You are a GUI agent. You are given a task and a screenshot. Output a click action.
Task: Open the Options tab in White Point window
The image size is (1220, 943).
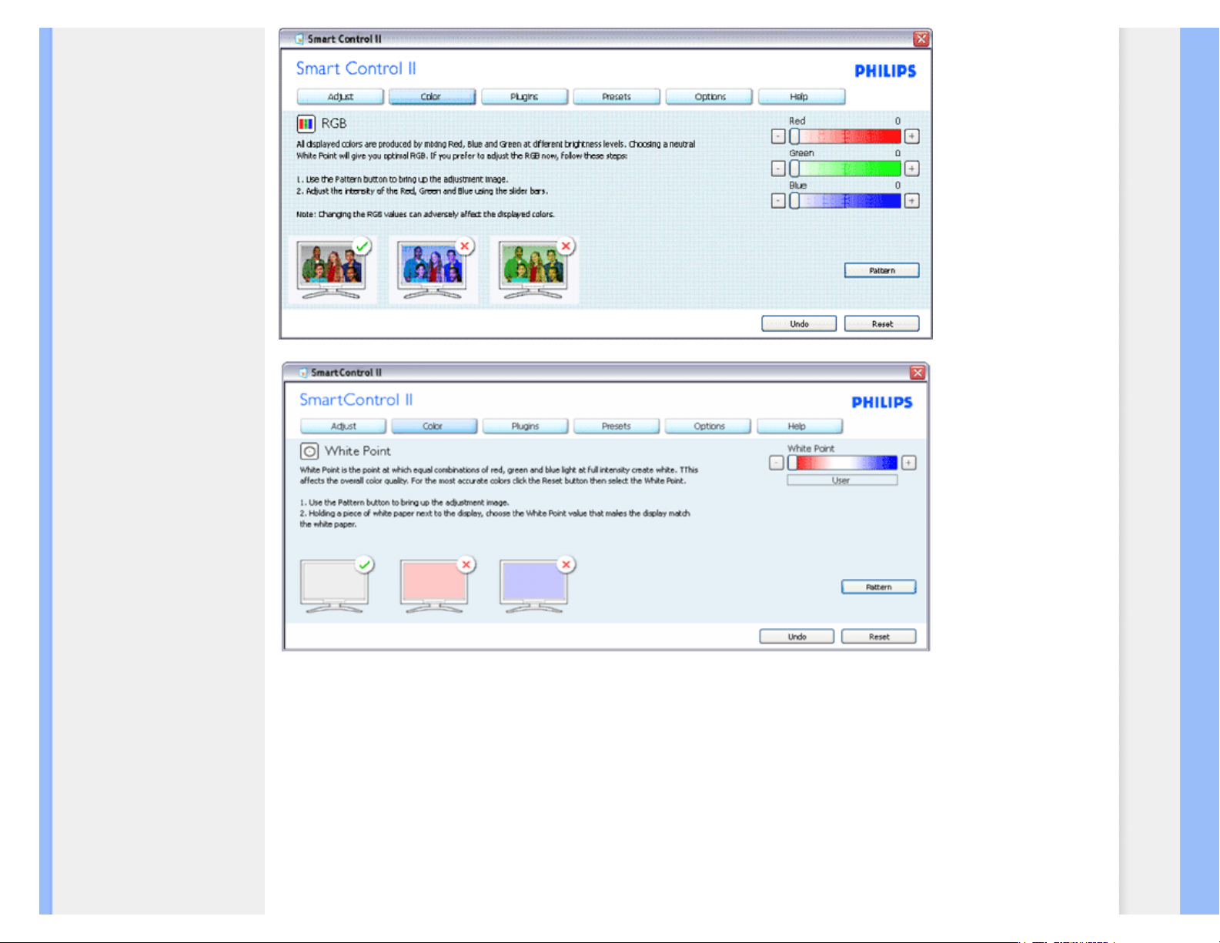point(708,426)
